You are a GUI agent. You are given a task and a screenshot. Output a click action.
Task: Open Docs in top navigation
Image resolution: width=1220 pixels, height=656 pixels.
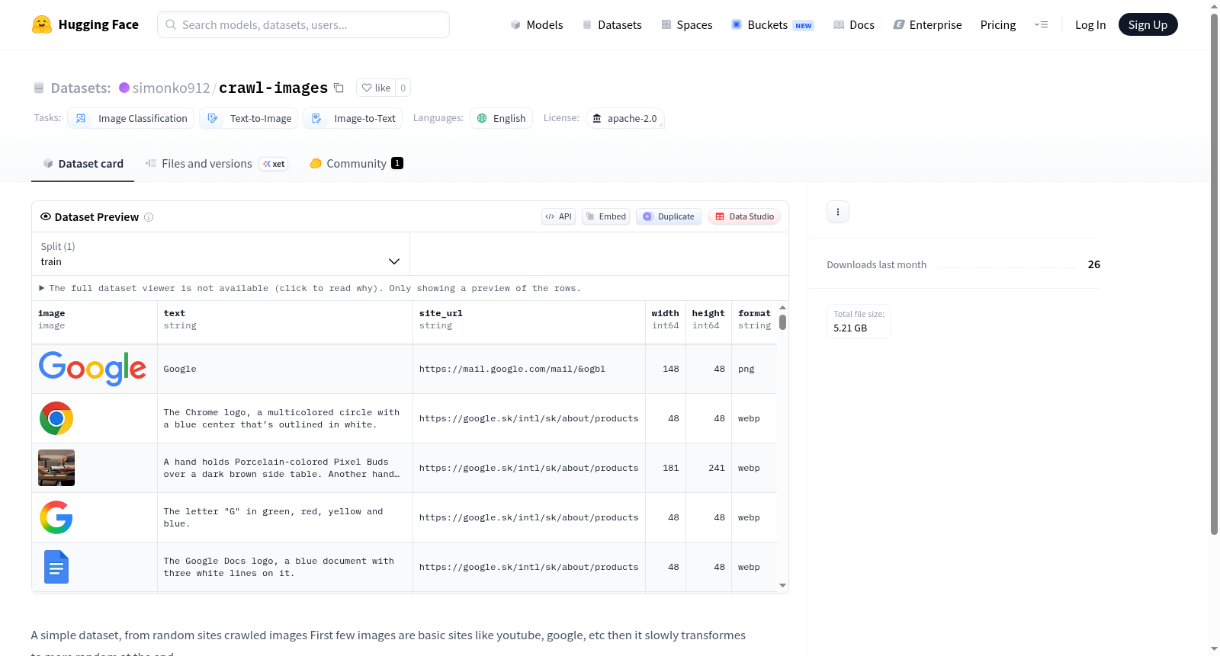click(853, 24)
